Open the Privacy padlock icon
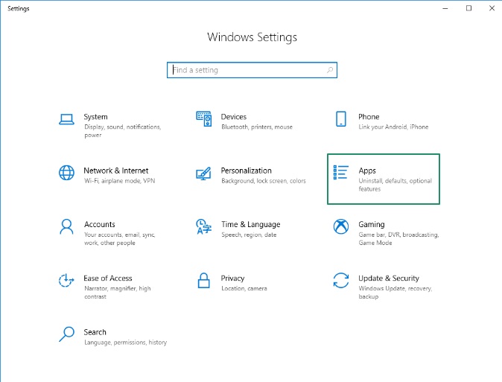The height and width of the screenshot is (382, 502). (203, 281)
